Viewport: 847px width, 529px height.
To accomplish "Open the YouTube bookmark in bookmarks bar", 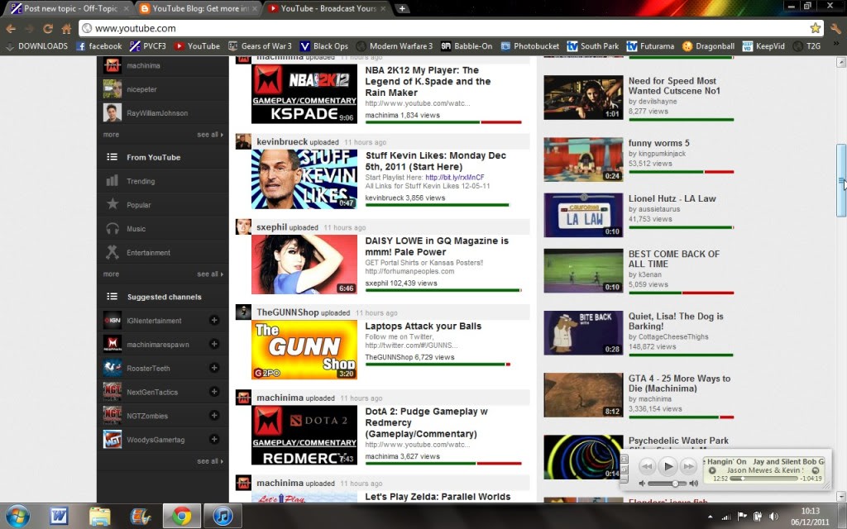I will click(197, 46).
